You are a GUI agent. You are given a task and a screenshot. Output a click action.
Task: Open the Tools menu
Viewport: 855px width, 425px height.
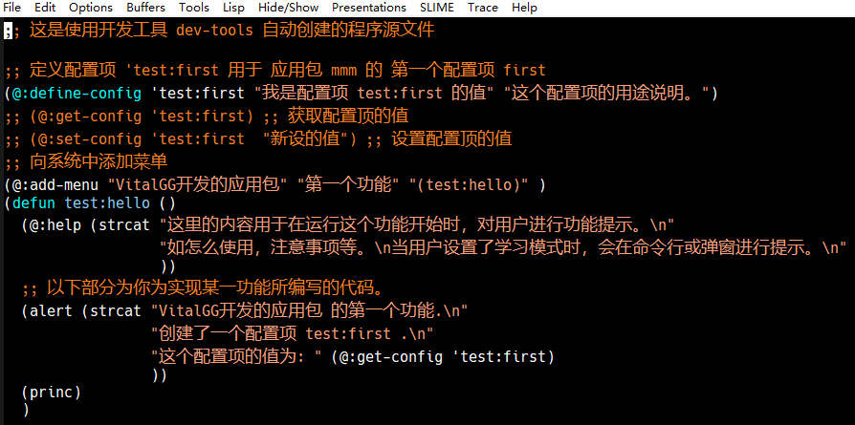[x=194, y=8]
